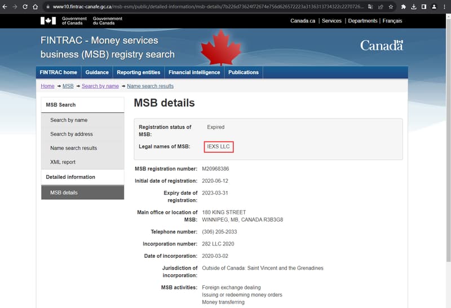Click the Expired status text

point(216,127)
